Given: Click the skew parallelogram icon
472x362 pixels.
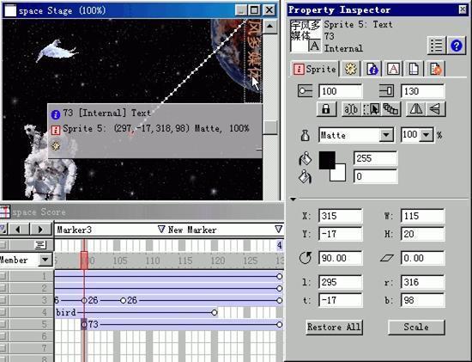Looking at the screenshot, I should pyautogui.click(x=387, y=258).
